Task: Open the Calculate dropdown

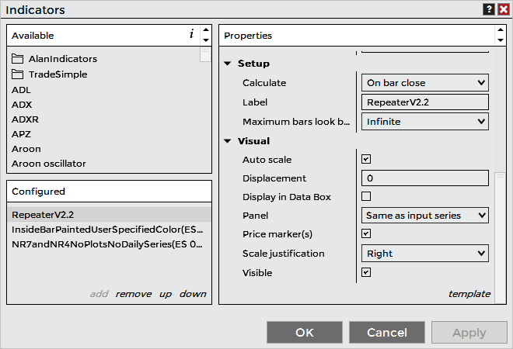Action: coord(425,83)
